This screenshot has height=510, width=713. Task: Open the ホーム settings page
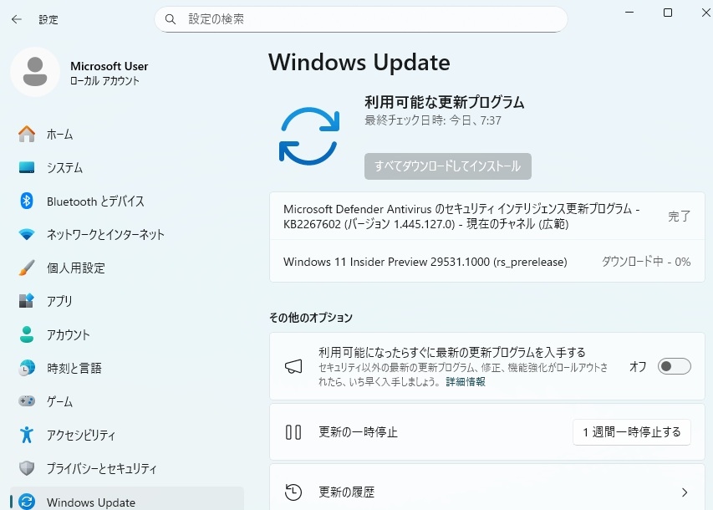[x=127, y=135]
